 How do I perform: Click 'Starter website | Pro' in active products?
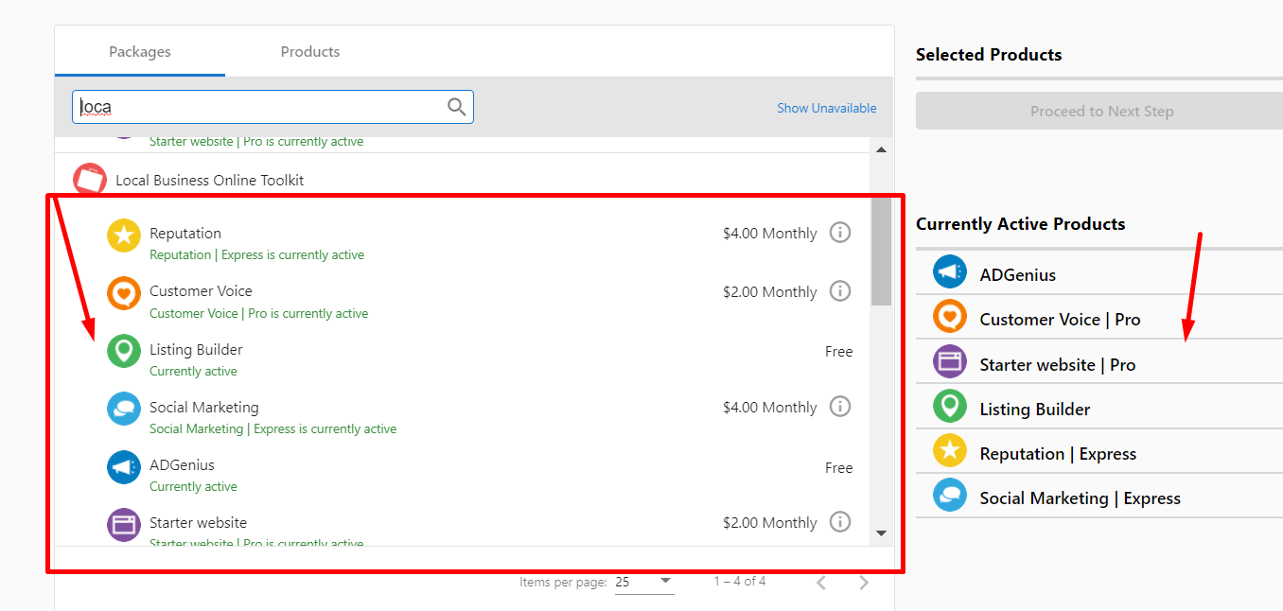[1058, 365]
